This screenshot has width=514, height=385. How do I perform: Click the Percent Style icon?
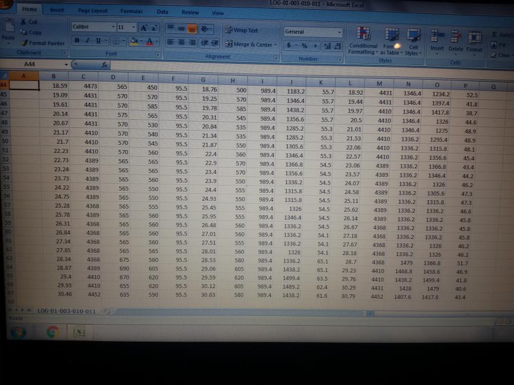(304, 44)
